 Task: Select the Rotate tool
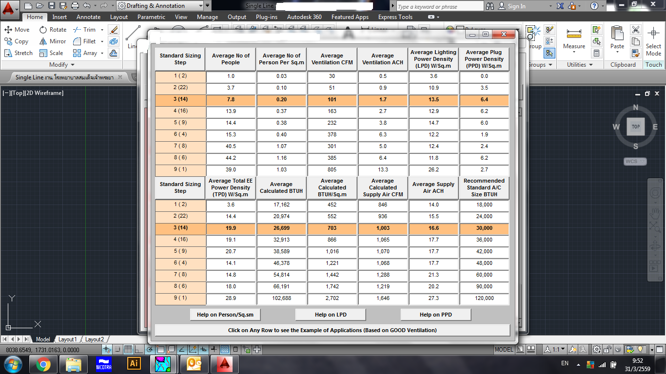point(53,30)
